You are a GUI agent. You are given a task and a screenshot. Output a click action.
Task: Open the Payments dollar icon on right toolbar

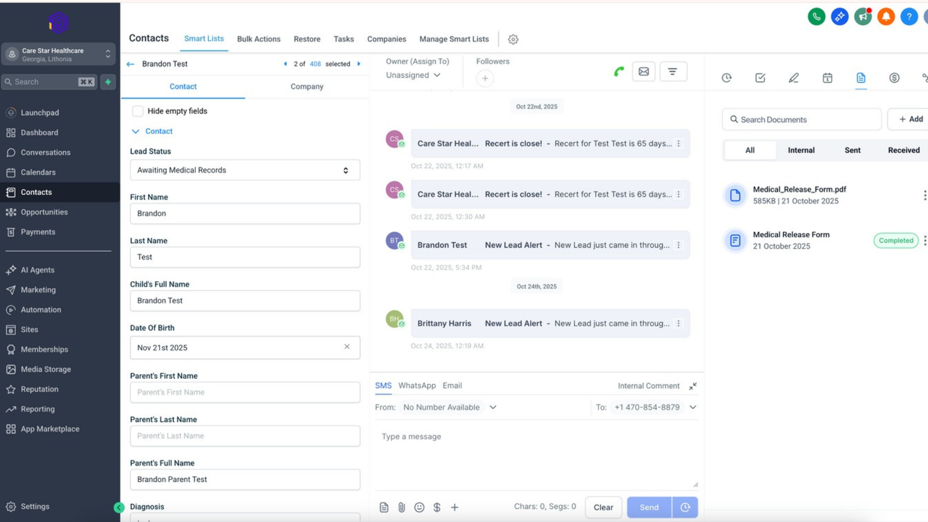pyautogui.click(x=894, y=77)
